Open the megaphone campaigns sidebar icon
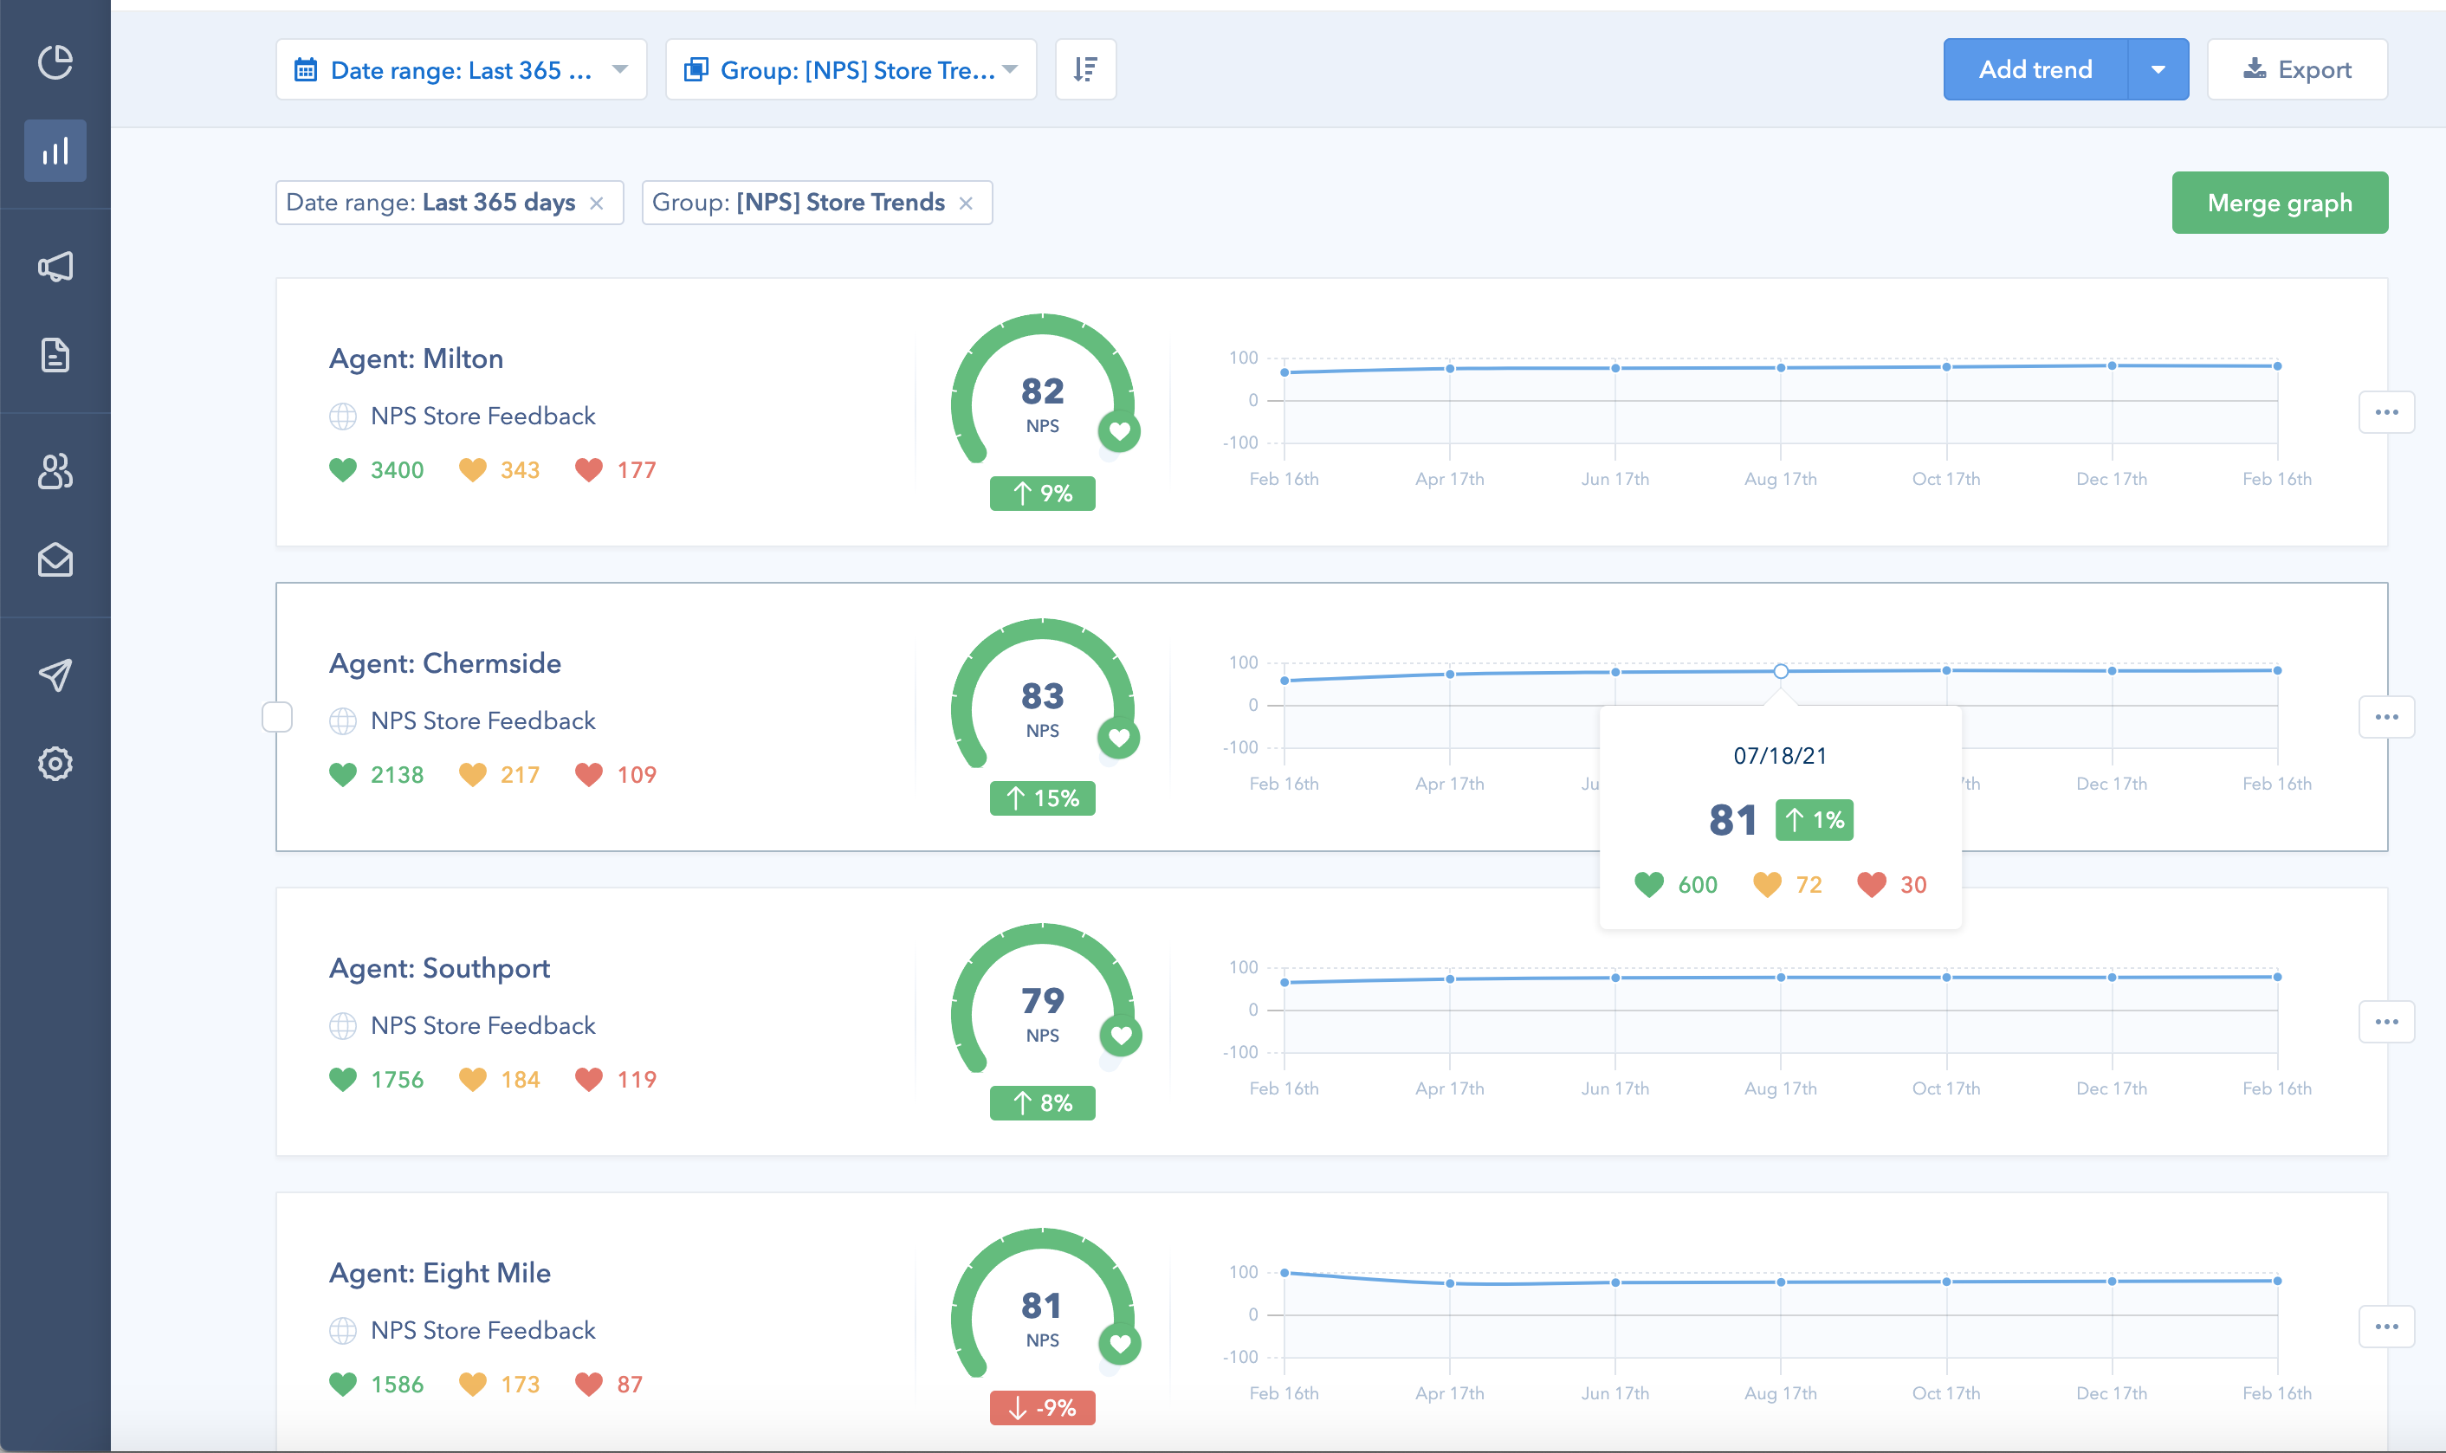This screenshot has width=2446, height=1453. 55,267
